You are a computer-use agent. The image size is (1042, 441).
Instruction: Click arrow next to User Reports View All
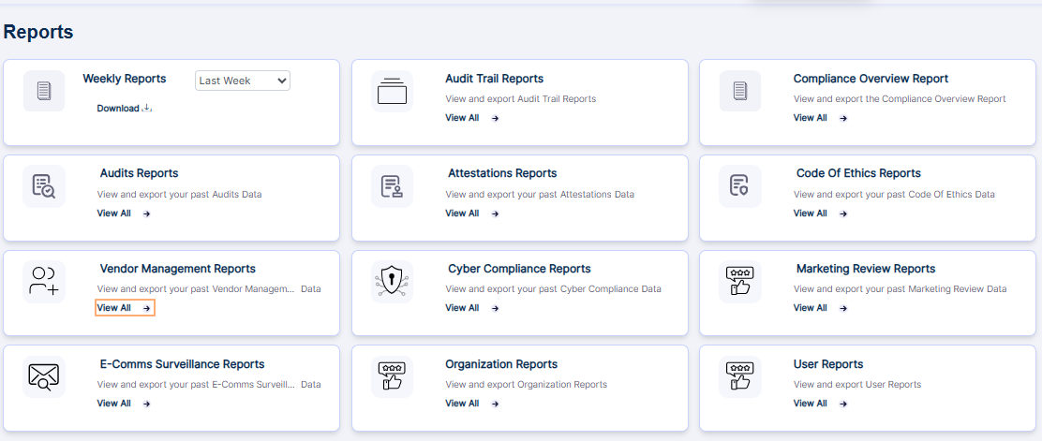(843, 404)
